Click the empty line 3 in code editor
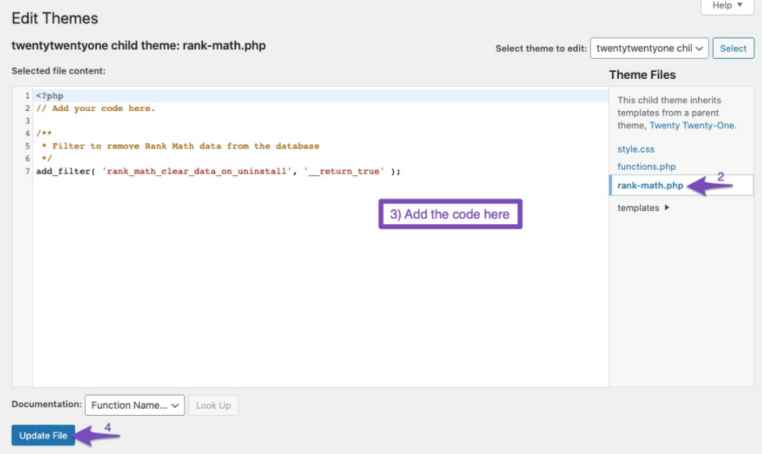The height and width of the screenshot is (454, 762). (320, 120)
